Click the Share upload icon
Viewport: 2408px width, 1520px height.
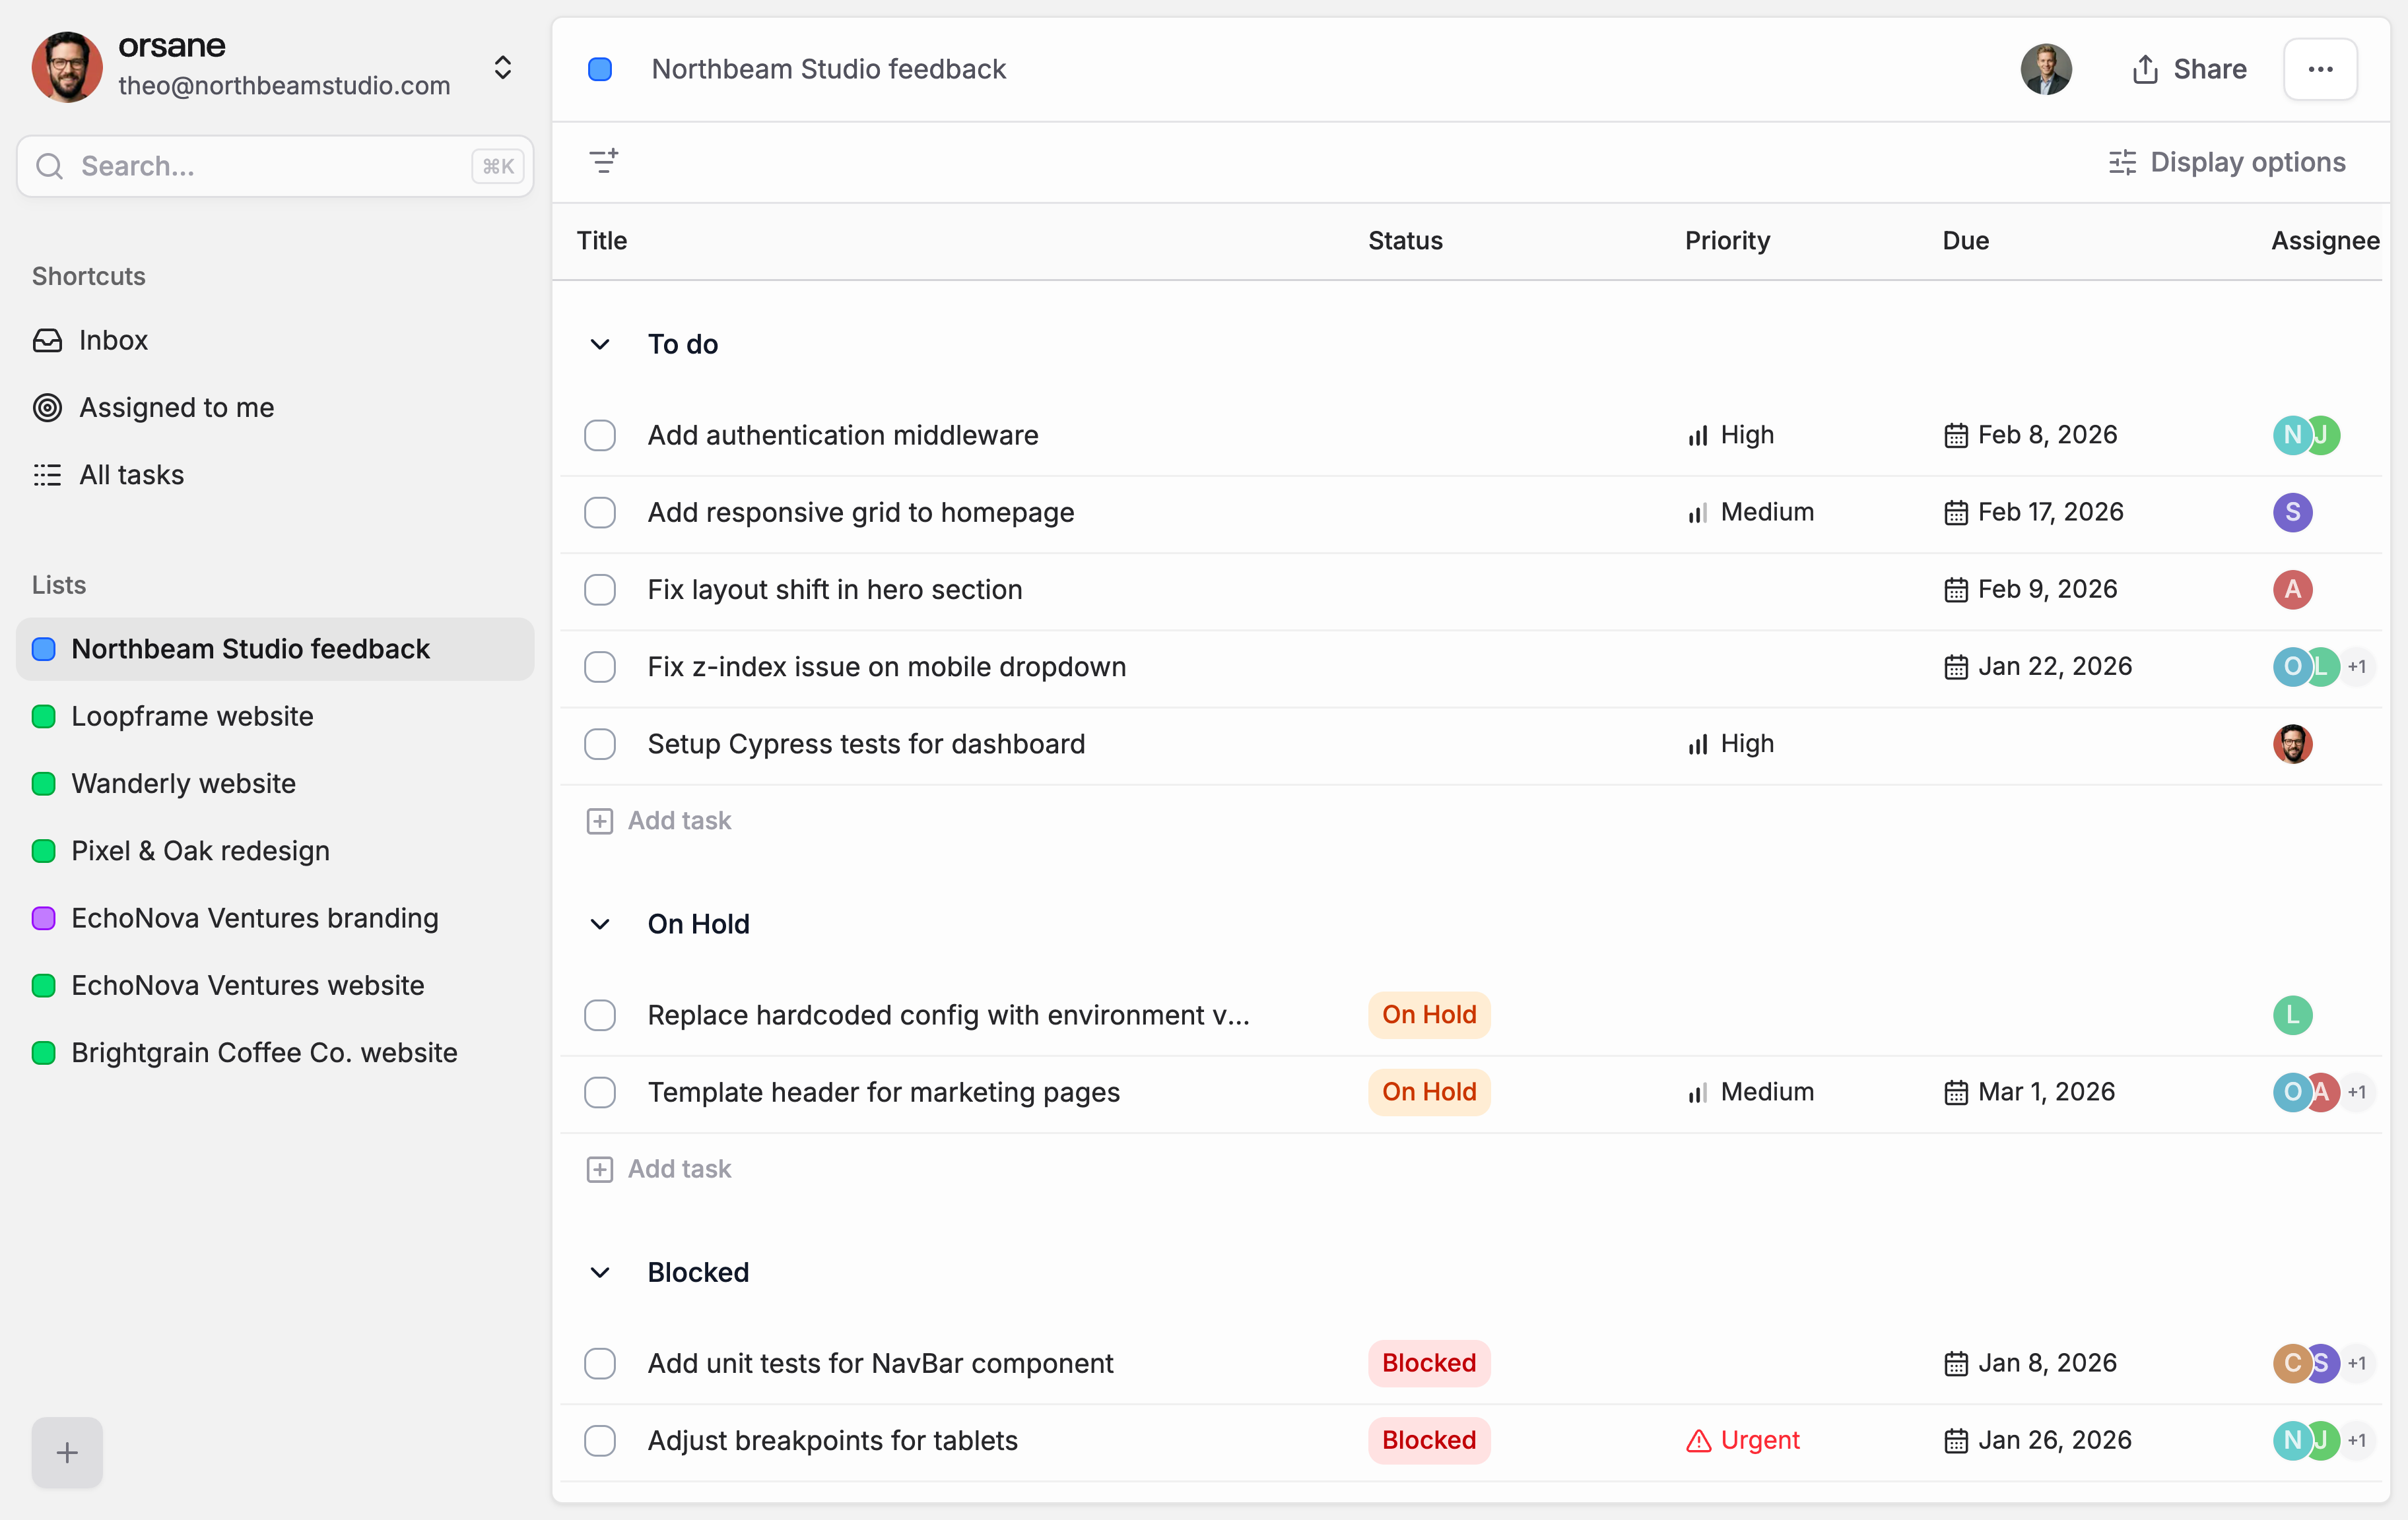(2144, 69)
